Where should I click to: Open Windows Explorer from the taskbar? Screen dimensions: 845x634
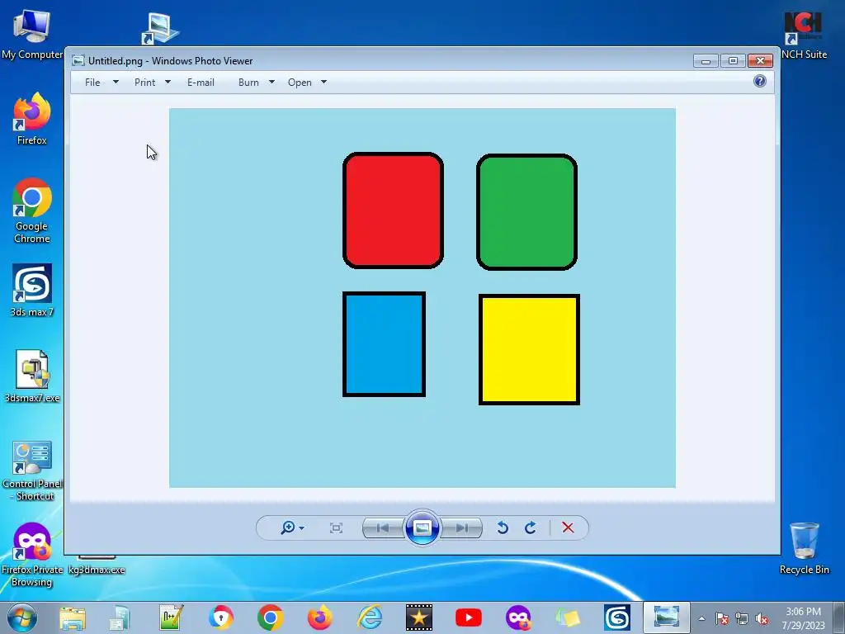73,617
